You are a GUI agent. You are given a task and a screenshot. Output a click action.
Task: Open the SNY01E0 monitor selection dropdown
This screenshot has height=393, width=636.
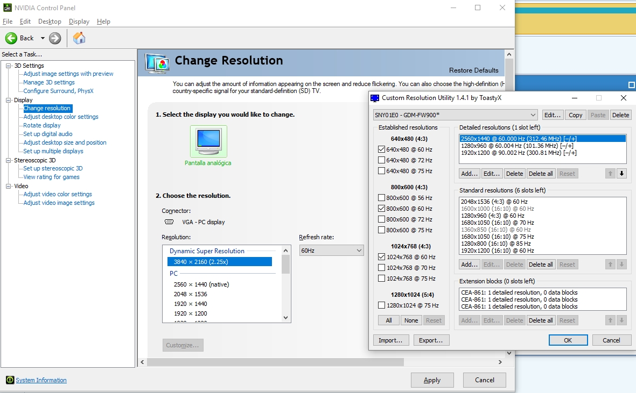point(455,115)
